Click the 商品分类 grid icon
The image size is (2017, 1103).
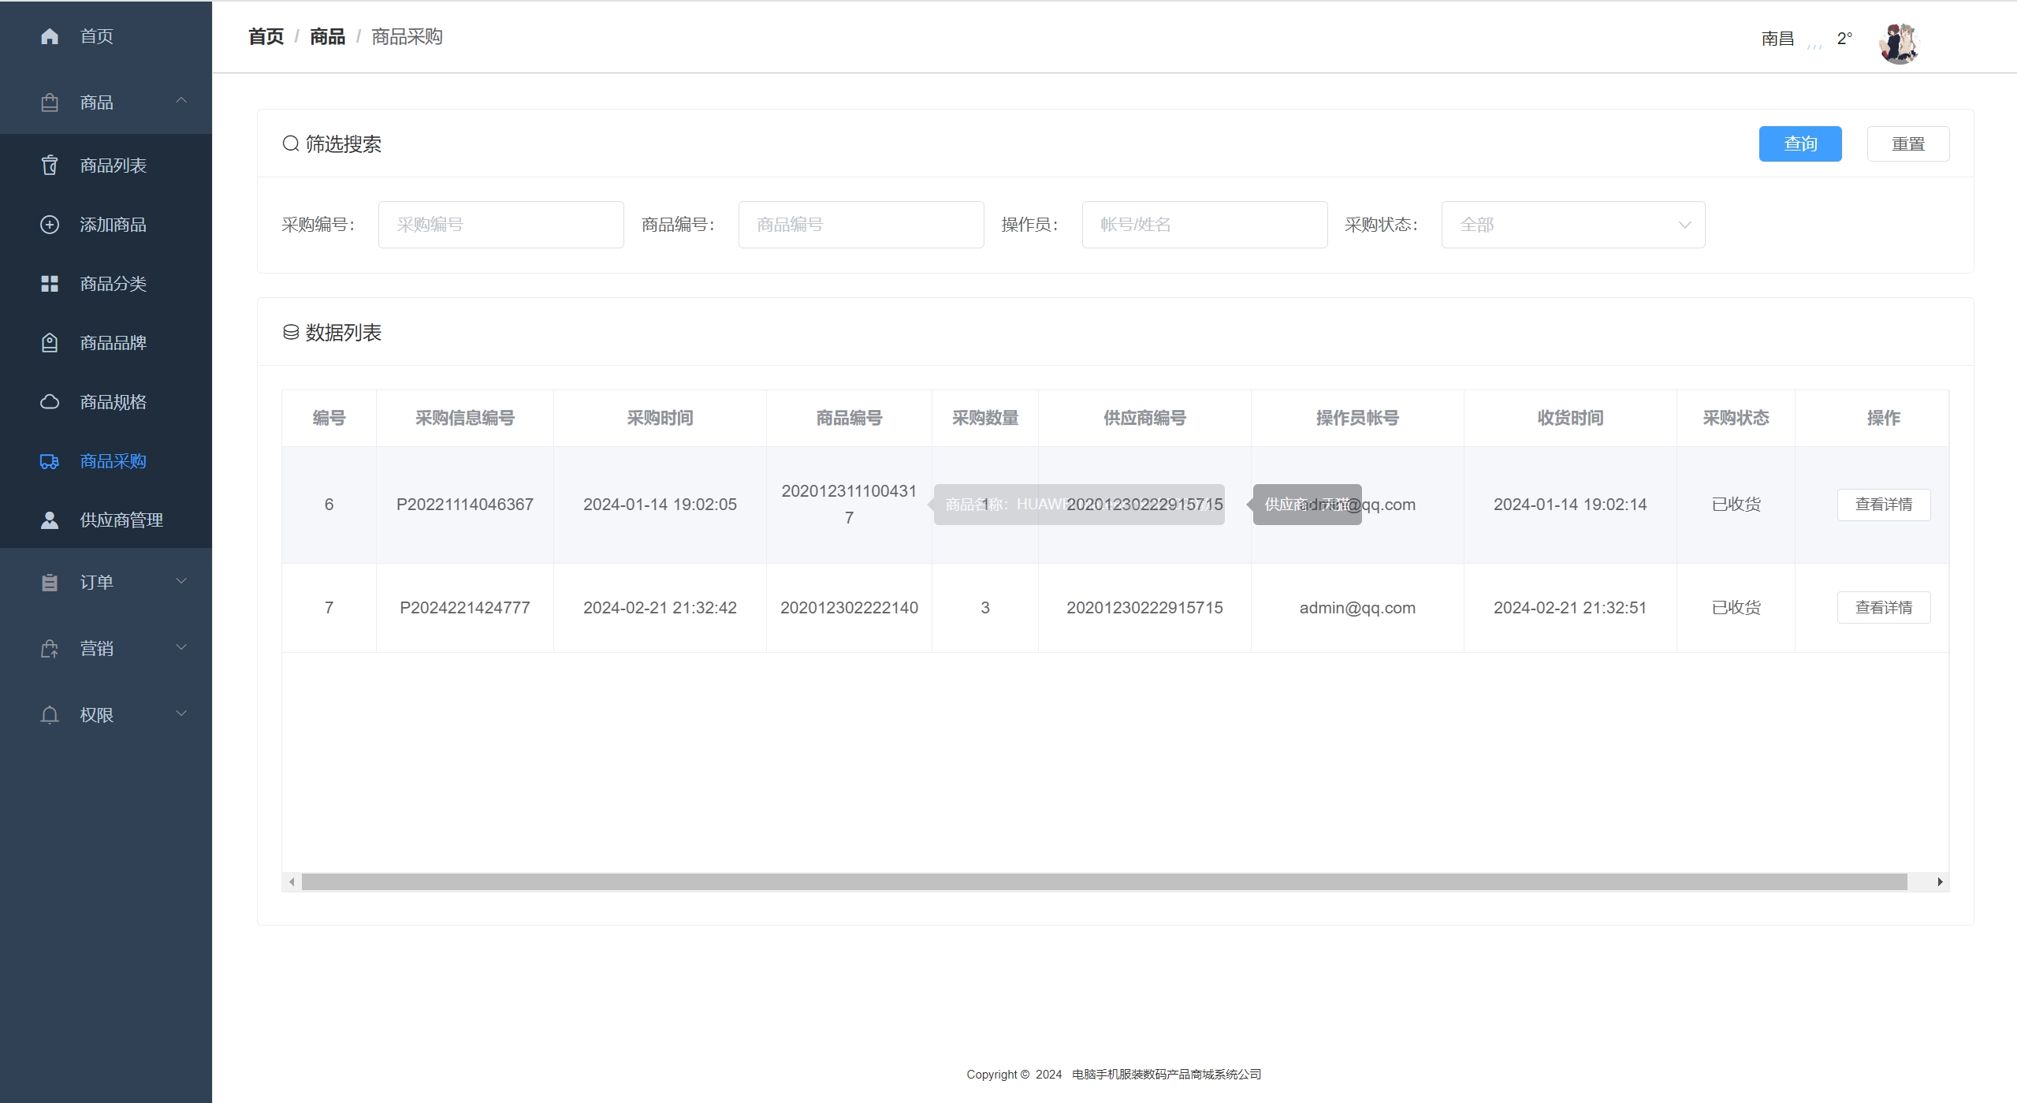click(49, 284)
